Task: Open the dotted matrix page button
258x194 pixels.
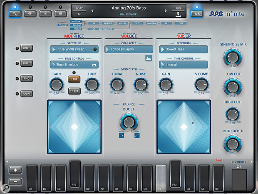Action: coord(30,14)
